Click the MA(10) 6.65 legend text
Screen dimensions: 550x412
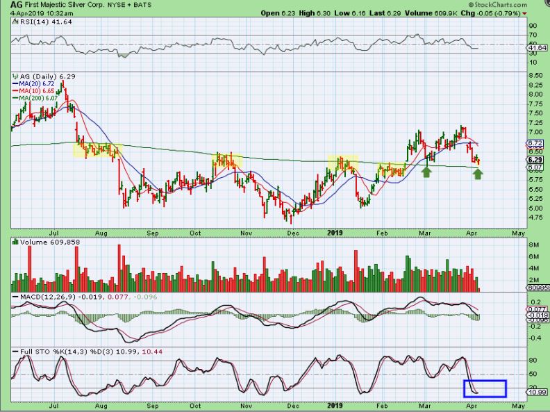[x=37, y=91]
